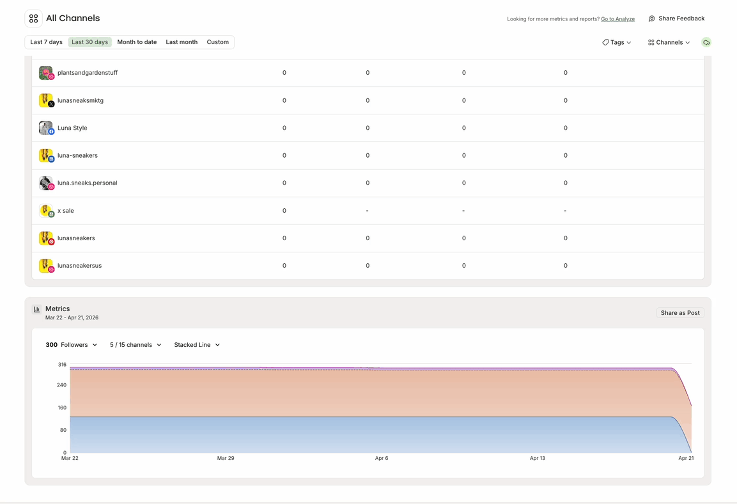Open lunasneakersus channel avatar
The height and width of the screenshot is (504, 737).
(x=46, y=266)
